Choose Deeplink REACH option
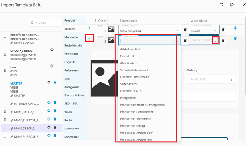Image resolution: width=246 pixels, height=146 pixels. pyautogui.click(x=149, y=91)
